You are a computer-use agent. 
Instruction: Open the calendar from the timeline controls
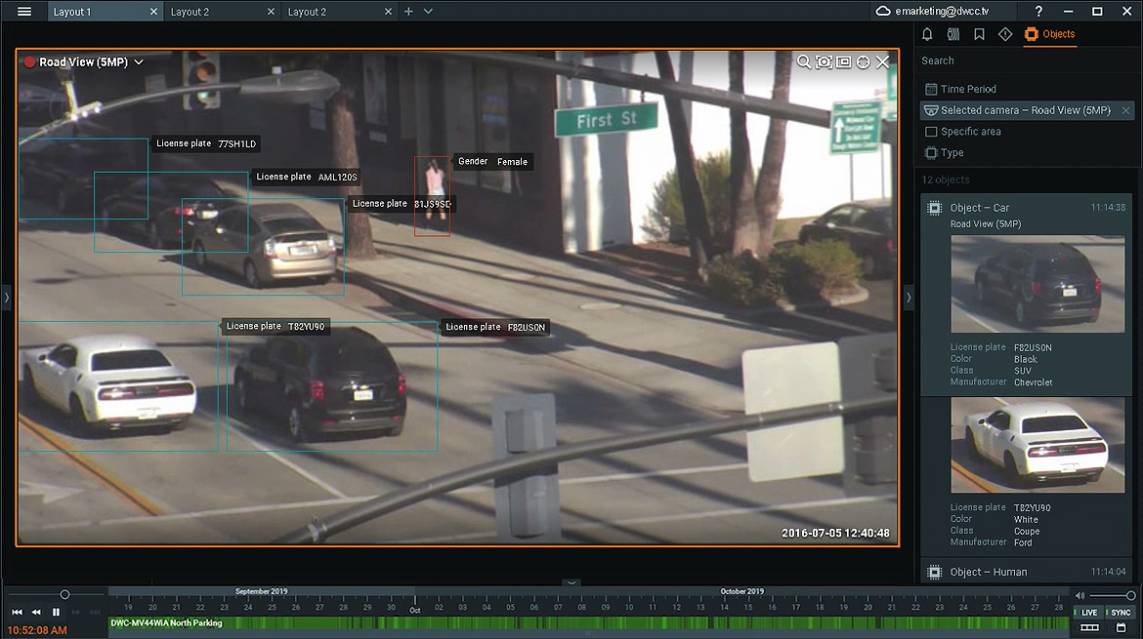click(x=1122, y=627)
